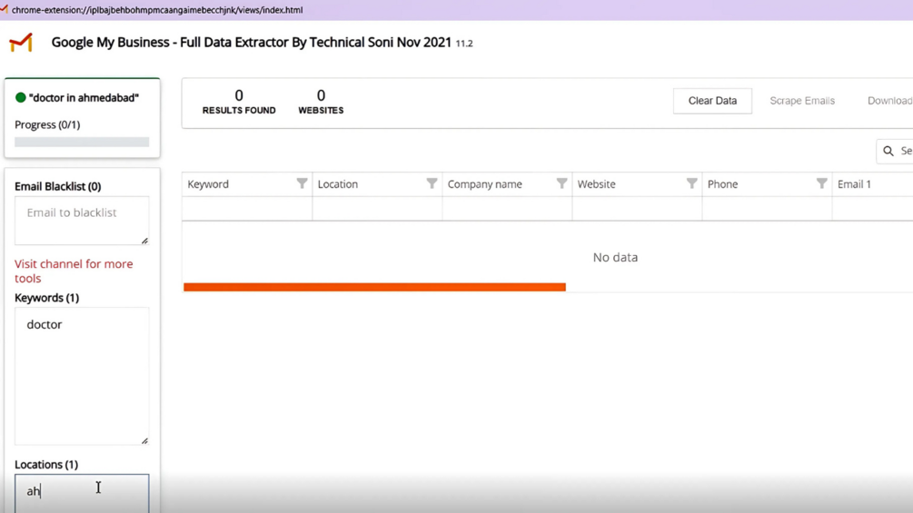This screenshot has height=513, width=913.
Task: Open Visit channel for more tools link
Action: point(74,271)
